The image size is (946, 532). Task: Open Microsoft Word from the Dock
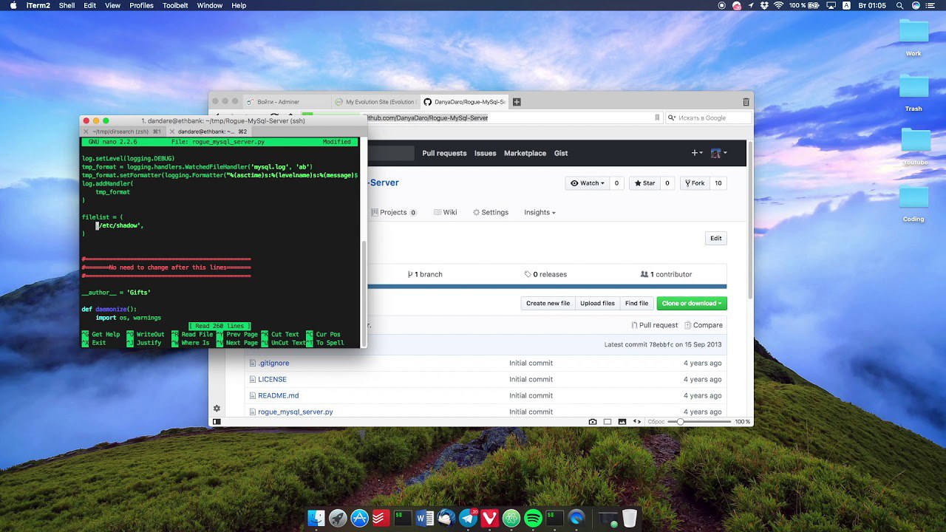(425, 519)
